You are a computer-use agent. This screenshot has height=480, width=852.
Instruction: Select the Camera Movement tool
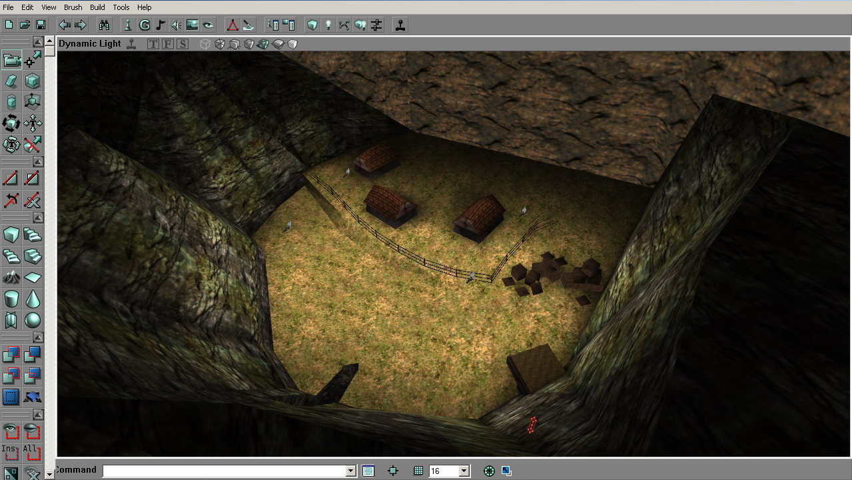tap(11, 61)
